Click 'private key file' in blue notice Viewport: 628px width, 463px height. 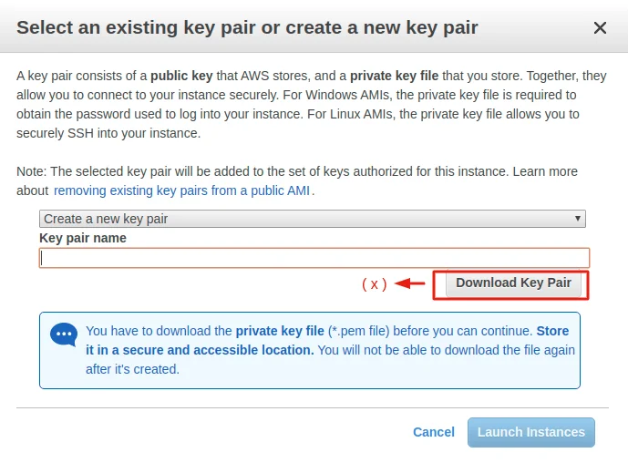pos(280,331)
